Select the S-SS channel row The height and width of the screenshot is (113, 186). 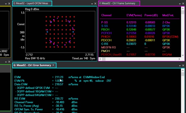click(140, 26)
